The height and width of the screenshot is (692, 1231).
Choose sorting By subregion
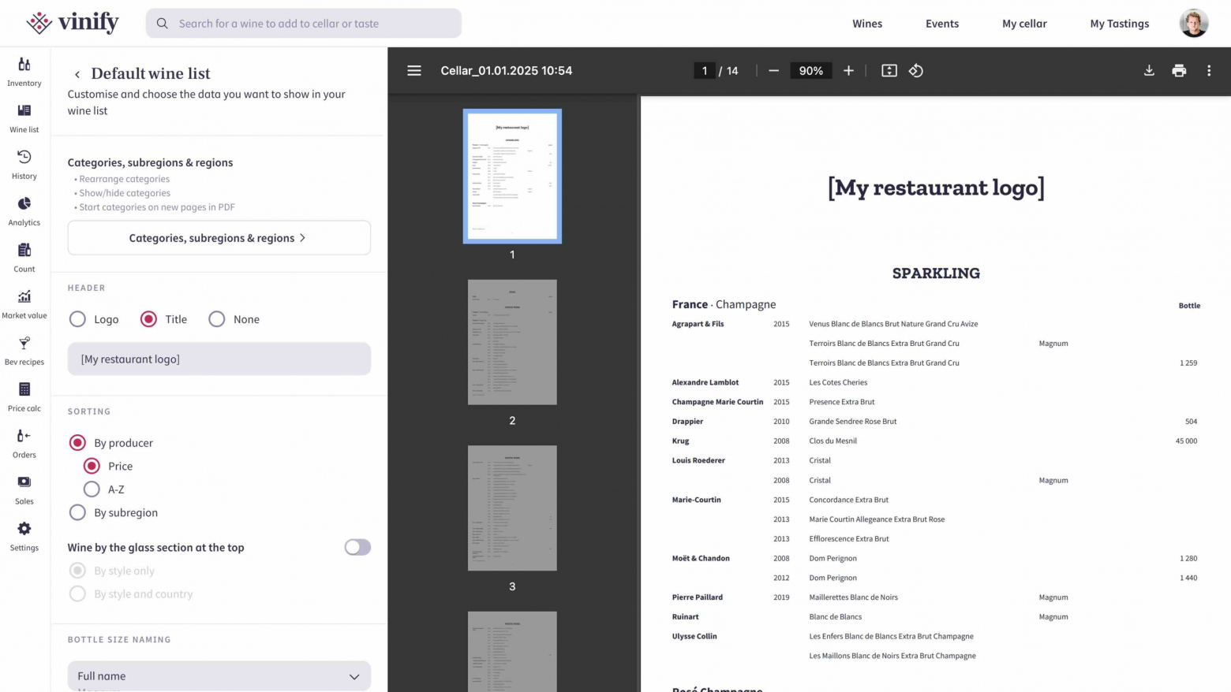click(x=77, y=512)
